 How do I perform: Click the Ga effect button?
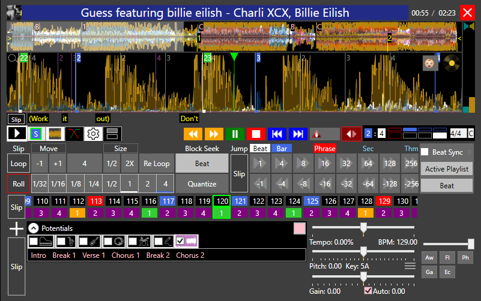(429, 272)
